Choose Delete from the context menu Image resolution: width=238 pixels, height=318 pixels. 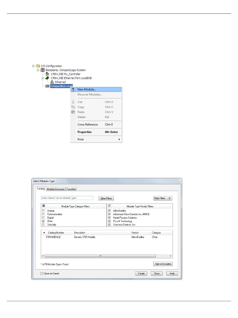click(x=96, y=117)
